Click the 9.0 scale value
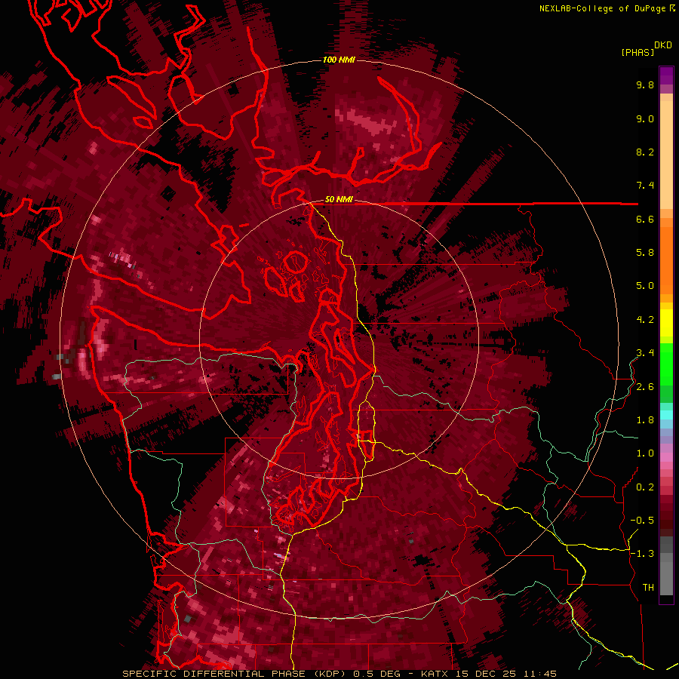This screenshot has height=679, width=679. point(645,118)
